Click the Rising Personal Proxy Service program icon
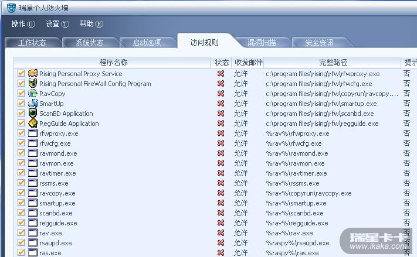Image resolution: width=417 pixels, height=257 pixels. [x=33, y=73]
